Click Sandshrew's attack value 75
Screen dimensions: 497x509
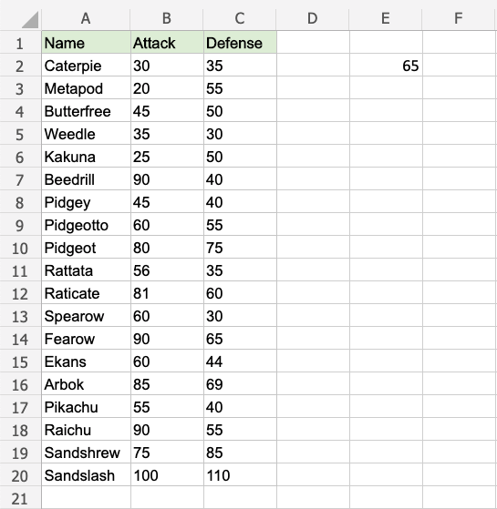tap(167, 453)
